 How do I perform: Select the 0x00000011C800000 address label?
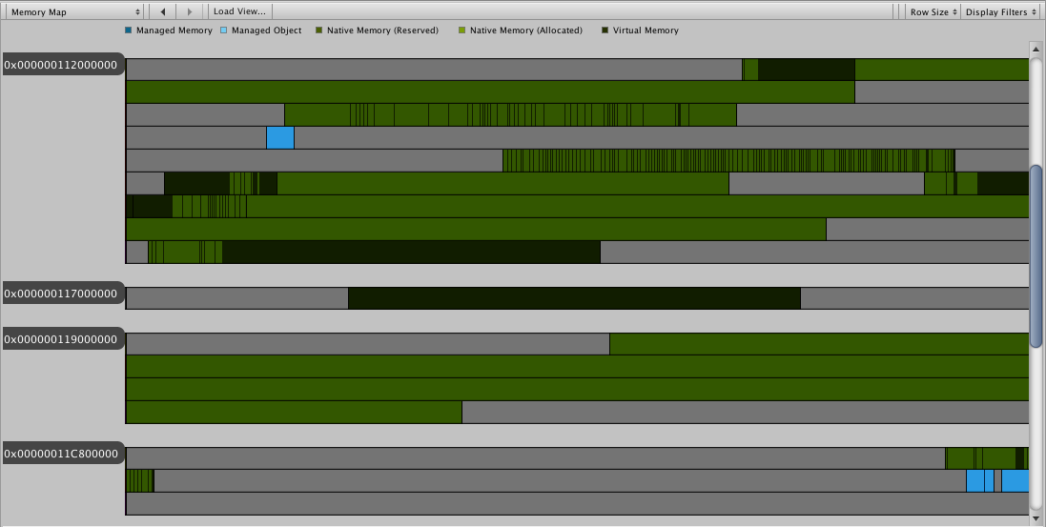click(x=62, y=454)
